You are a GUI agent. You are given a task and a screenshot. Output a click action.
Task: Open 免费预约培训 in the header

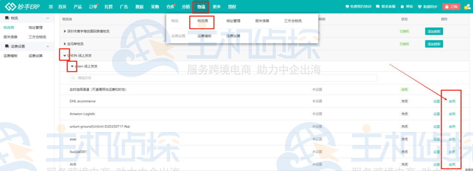358,6
